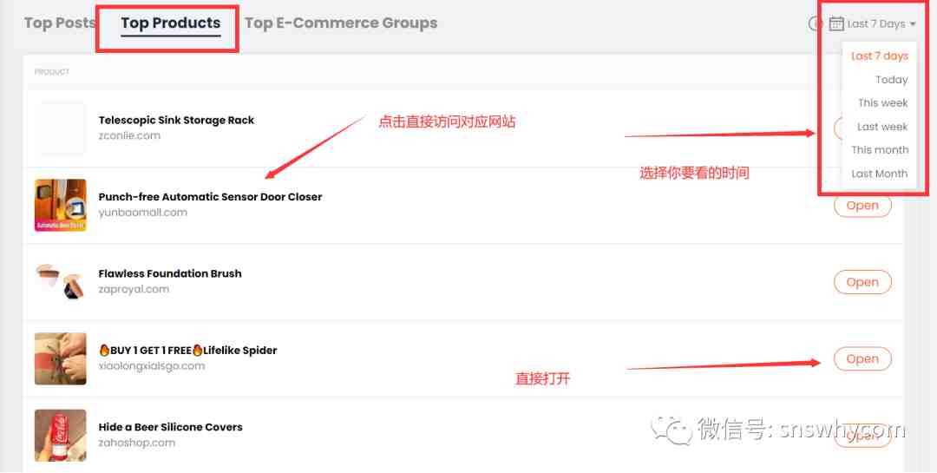Screen dimensions: 937x473
Task: Open the Telescopic Sink Storage Rack title
Action: click(176, 120)
